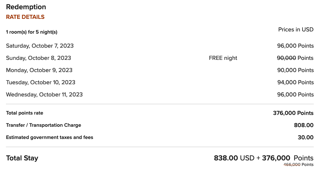Click the 90,000 Points value for Monday
323x170 pixels.
pyautogui.click(x=295, y=70)
